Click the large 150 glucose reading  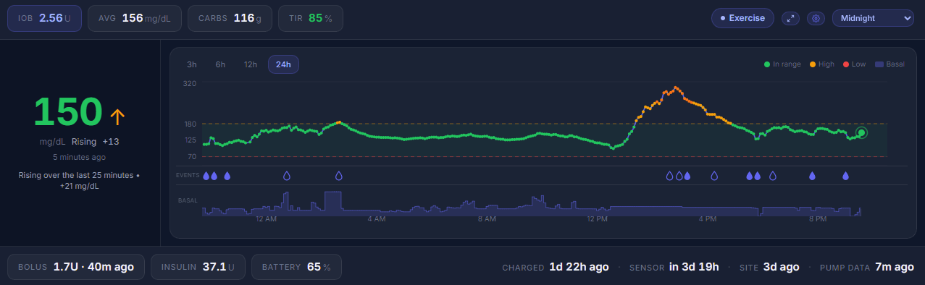tap(68, 113)
